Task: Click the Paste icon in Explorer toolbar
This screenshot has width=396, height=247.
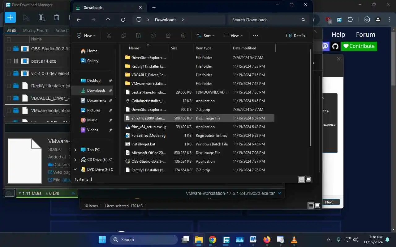Action: coord(139,36)
